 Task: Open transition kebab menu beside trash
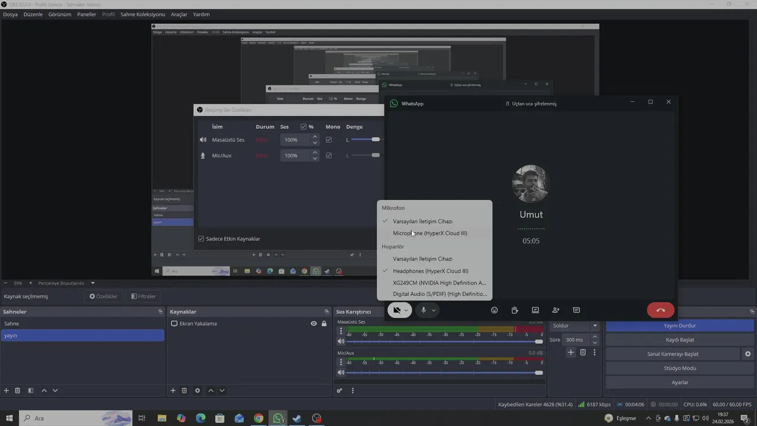594,352
